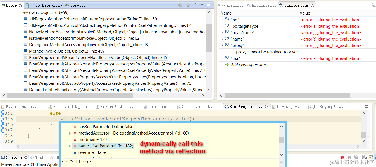
Task: Click error value of "beanName" expression
Action: click(331, 33)
